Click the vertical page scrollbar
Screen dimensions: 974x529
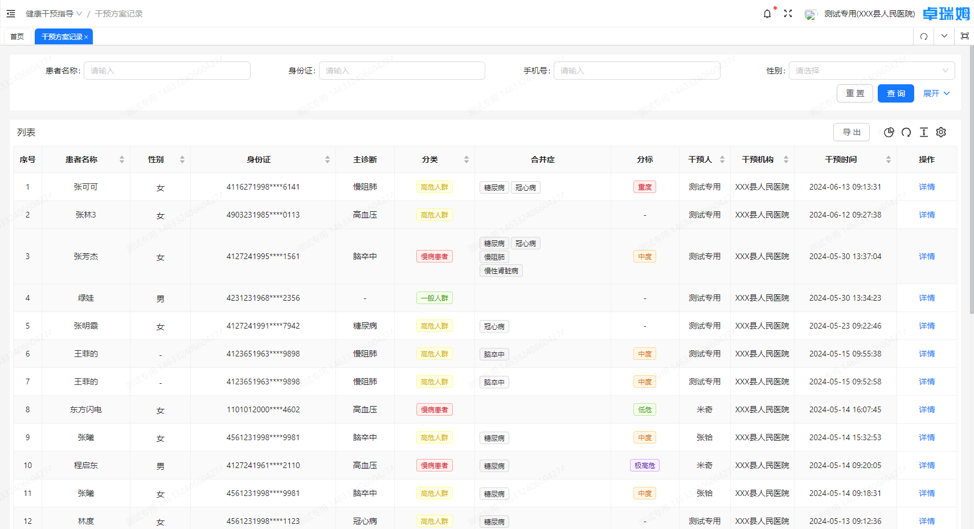(x=971, y=179)
